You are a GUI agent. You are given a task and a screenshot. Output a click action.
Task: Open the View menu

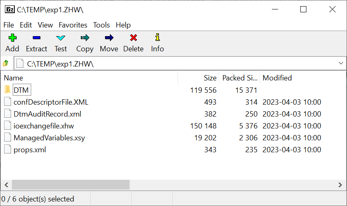click(45, 25)
